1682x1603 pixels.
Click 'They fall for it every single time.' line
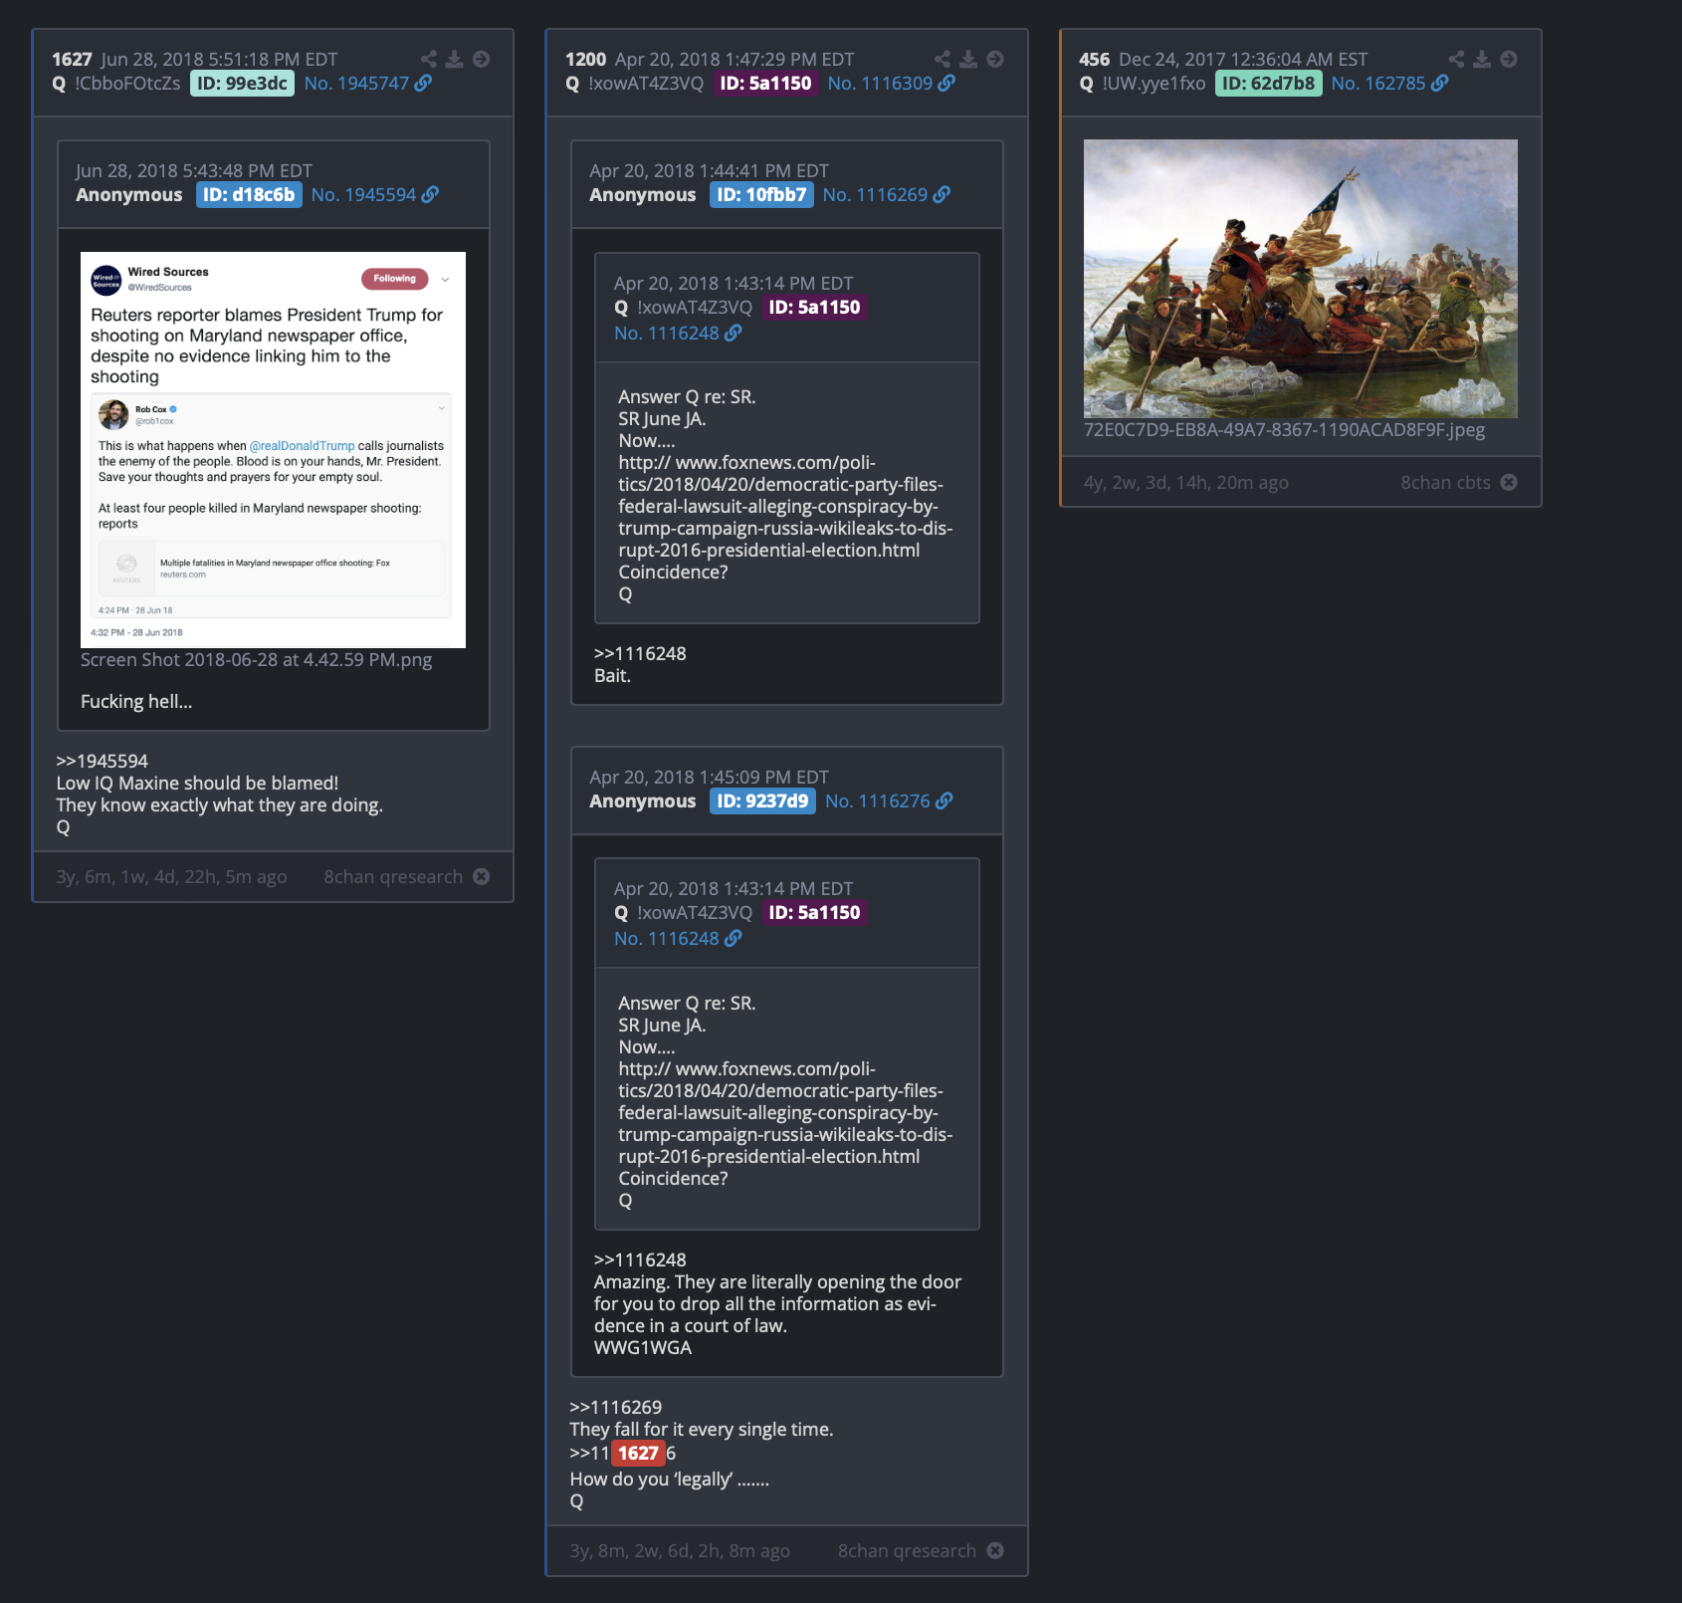pyautogui.click(x=702, y=1429)
